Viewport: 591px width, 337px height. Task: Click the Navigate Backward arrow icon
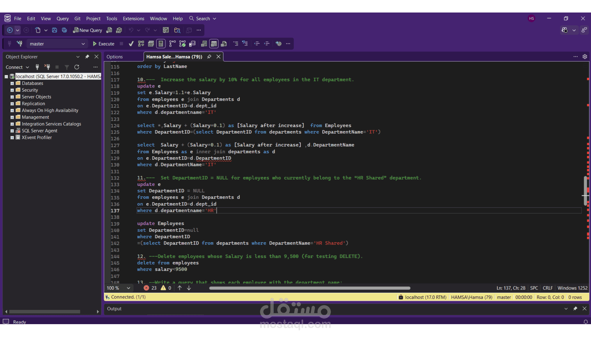click(x=10, y=30)
